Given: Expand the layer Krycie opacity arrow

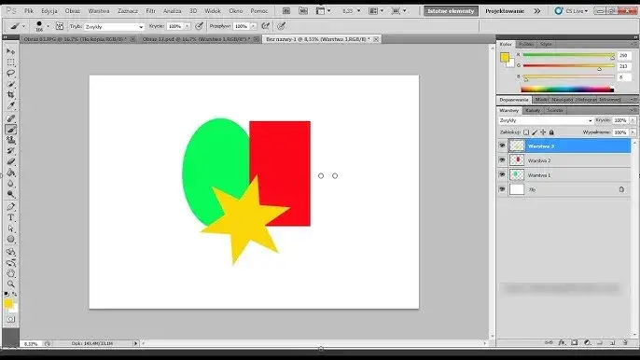Looking at the screenshot, I should point(633,120).
